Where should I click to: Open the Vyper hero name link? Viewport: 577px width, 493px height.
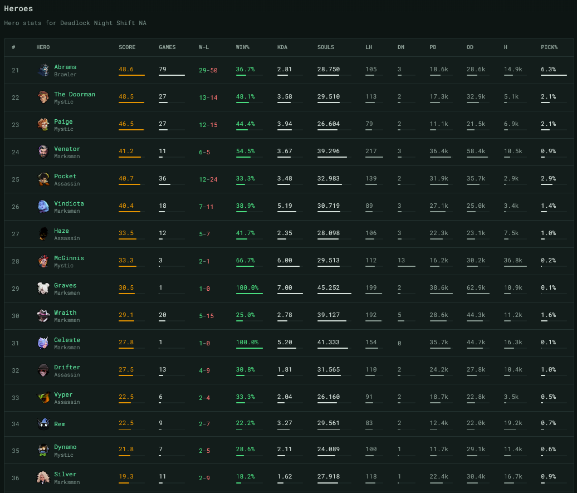(63, 394)
